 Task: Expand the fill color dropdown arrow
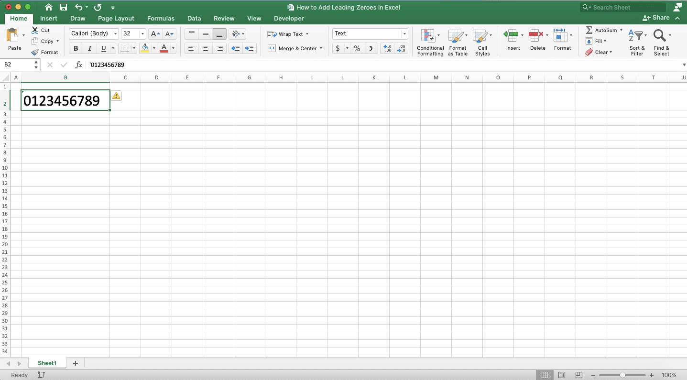154,48
